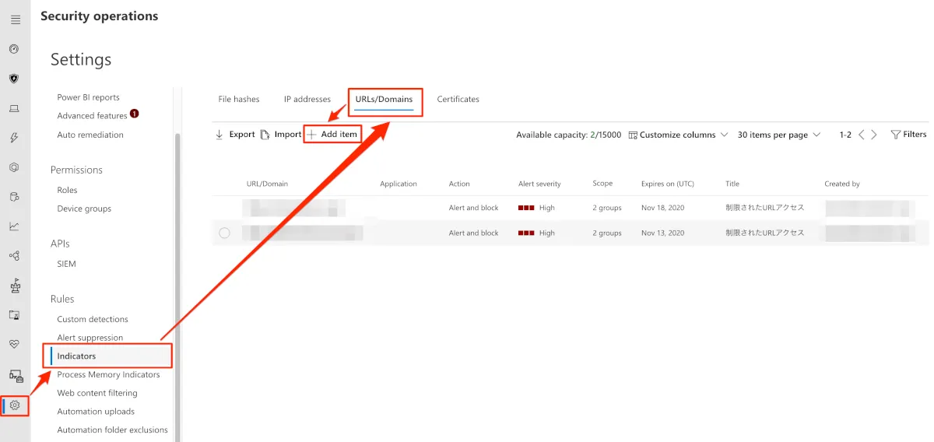Open Process Memory Indicators setting

pos(108,374)
